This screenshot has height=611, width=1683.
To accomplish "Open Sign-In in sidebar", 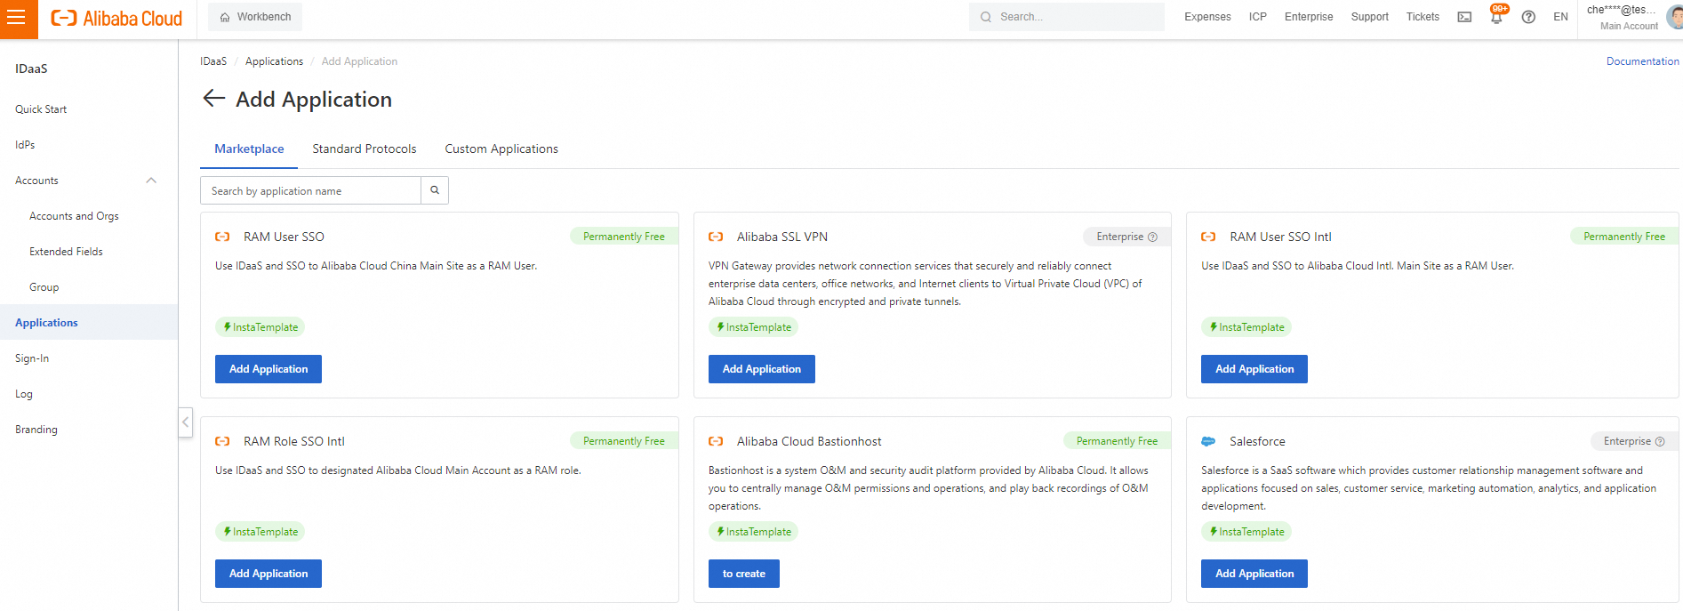I will (x=32, y=358).
